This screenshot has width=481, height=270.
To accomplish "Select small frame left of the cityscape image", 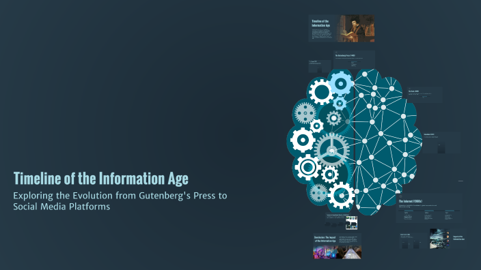I will (x=413, y=241).
